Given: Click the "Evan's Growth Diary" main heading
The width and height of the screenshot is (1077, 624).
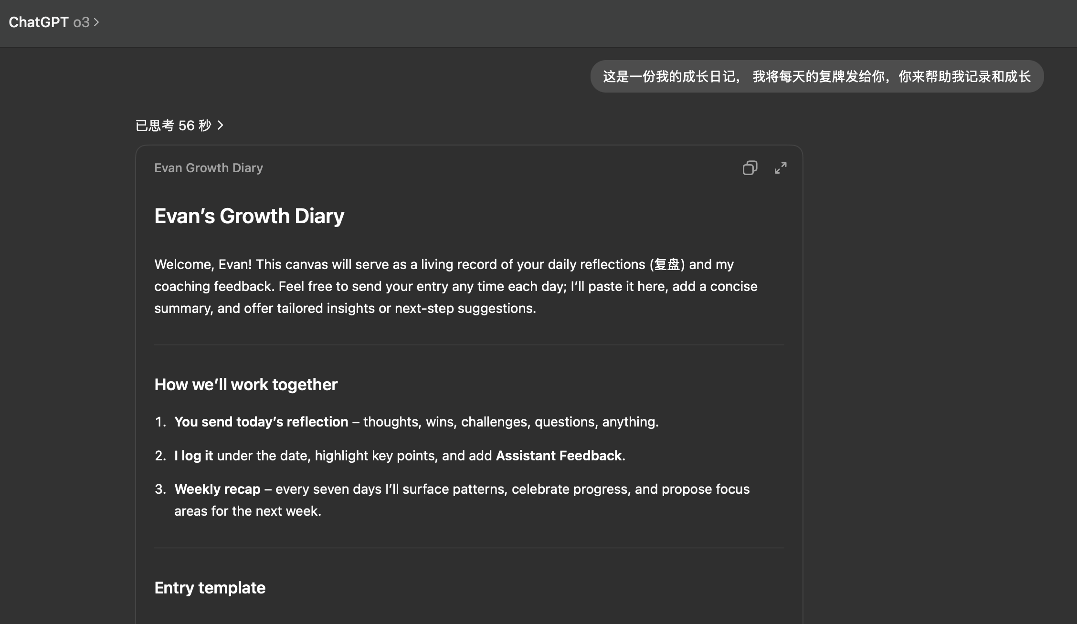Looking at the screenshot, I should [249, 216].
